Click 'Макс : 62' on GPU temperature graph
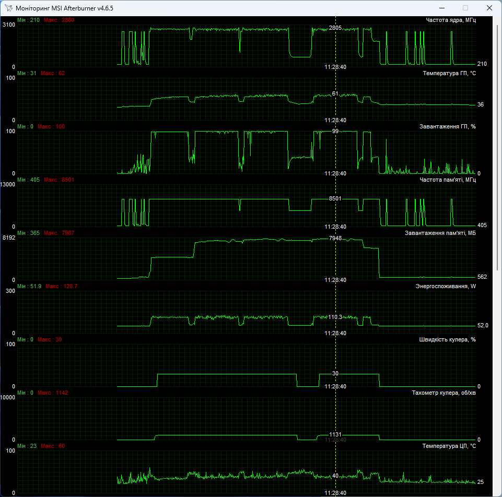 coord(53,73)
